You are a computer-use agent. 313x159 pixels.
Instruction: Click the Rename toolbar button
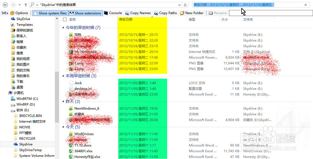(x=218, y=13)
